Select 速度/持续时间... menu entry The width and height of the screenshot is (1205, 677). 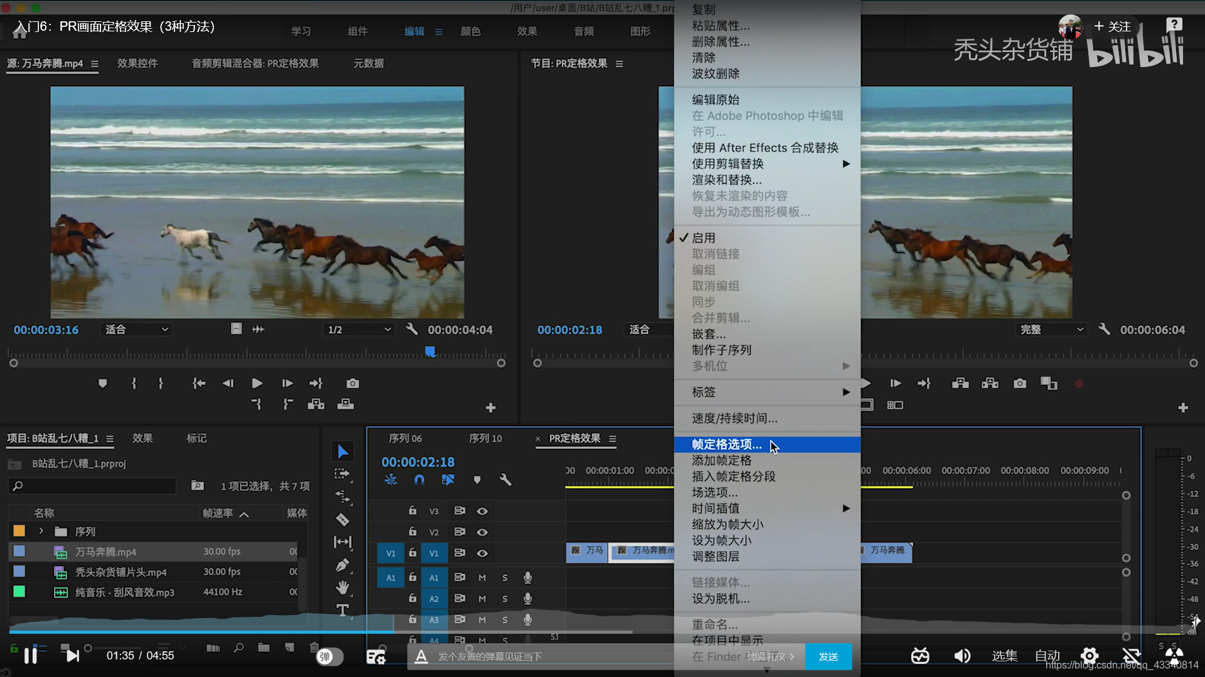pyautogui.click(x=734, y=418)
